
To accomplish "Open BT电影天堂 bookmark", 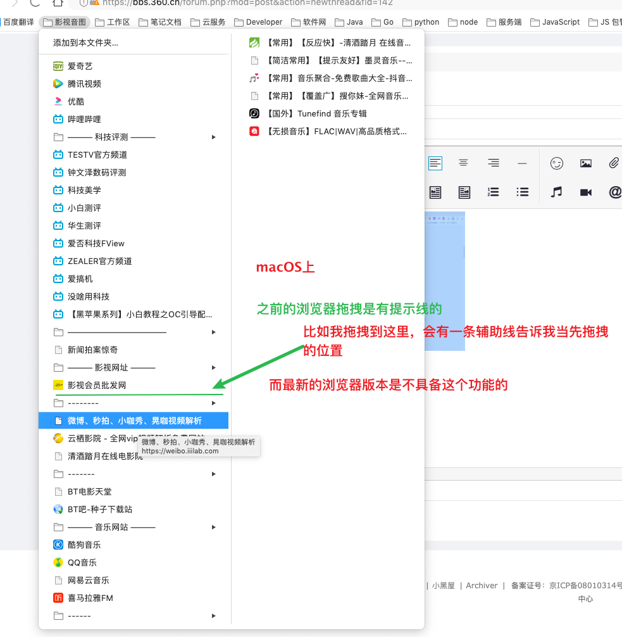I will tap(134, 491).
